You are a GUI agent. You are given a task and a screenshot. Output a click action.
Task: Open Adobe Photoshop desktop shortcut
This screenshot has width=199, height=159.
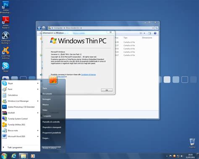5,7
